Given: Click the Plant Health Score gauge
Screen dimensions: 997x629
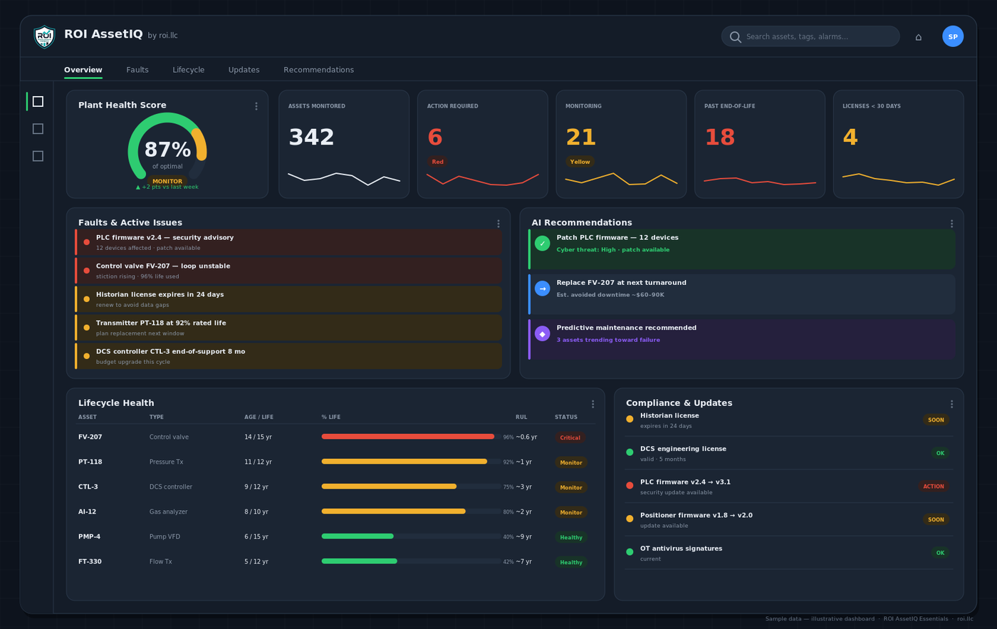Looking at the screenshot, I should click(167, 147).
